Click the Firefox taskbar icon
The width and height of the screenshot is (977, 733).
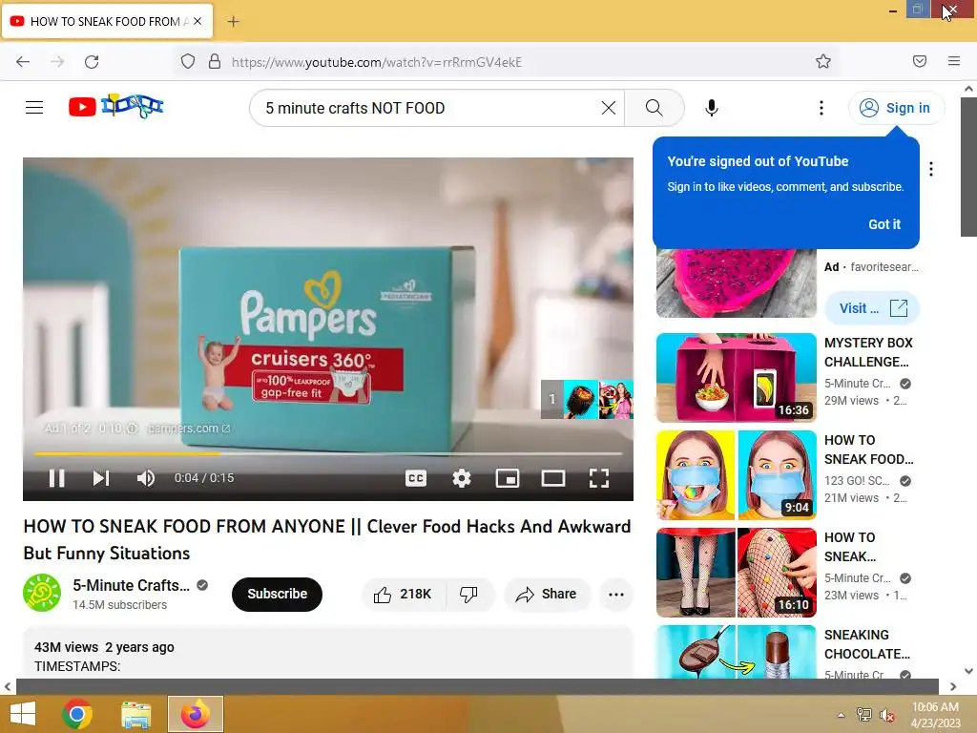(195, 714)
